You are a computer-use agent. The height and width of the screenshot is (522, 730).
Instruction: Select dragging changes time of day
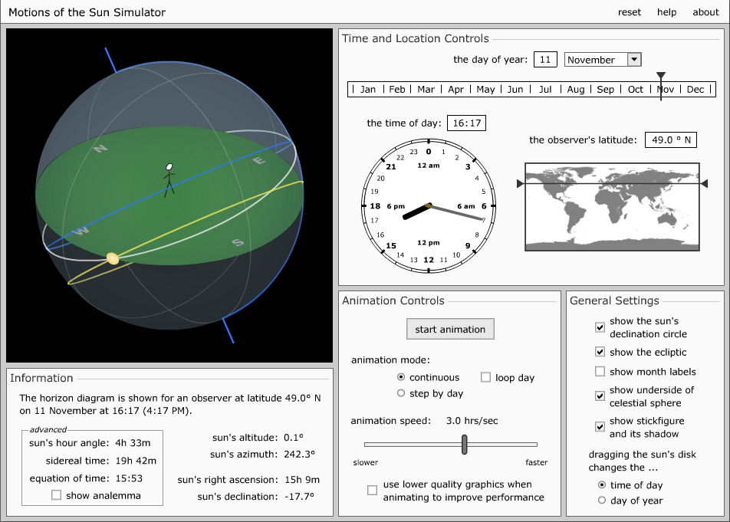[x=601, y=484]
